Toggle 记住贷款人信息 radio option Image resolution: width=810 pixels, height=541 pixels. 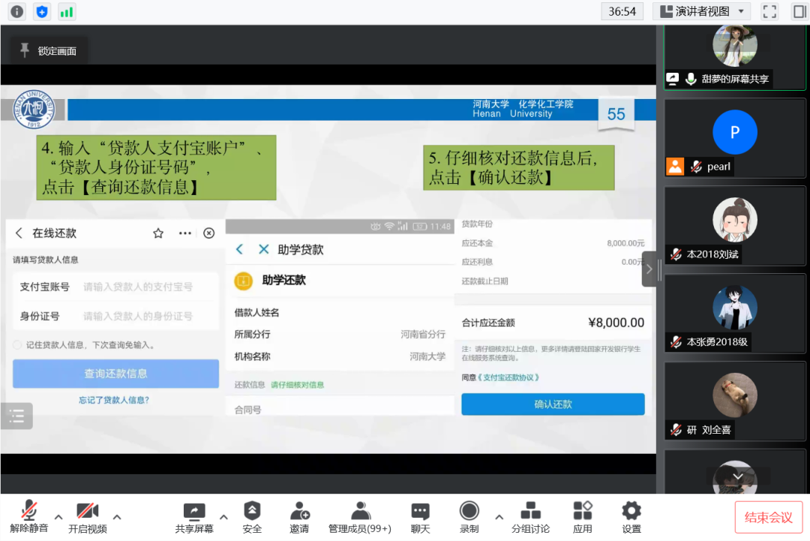(x=17, y=344)
